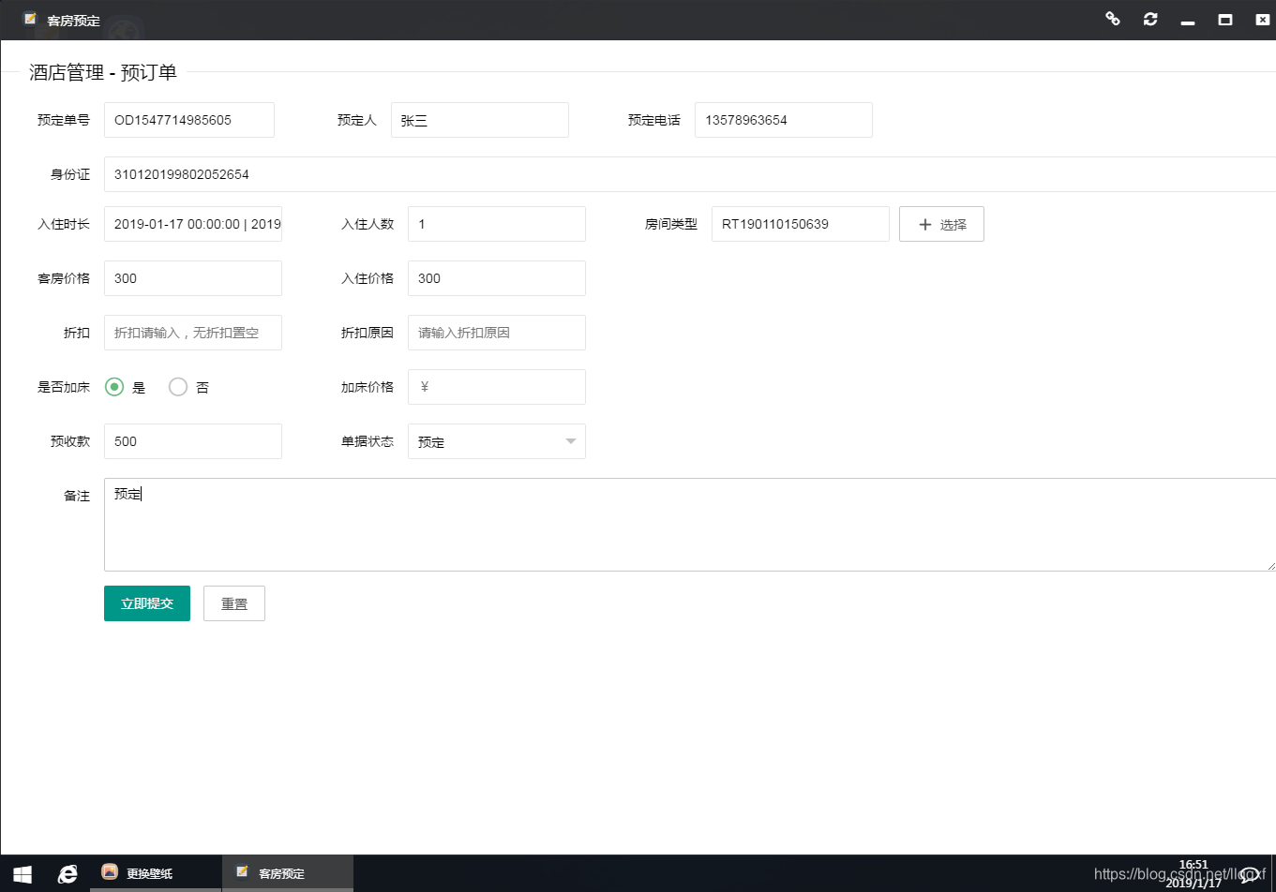This screenshot has height=892, width=1276.
Task: Maximize the 客房预定 window
Action: pos(1224,20)
